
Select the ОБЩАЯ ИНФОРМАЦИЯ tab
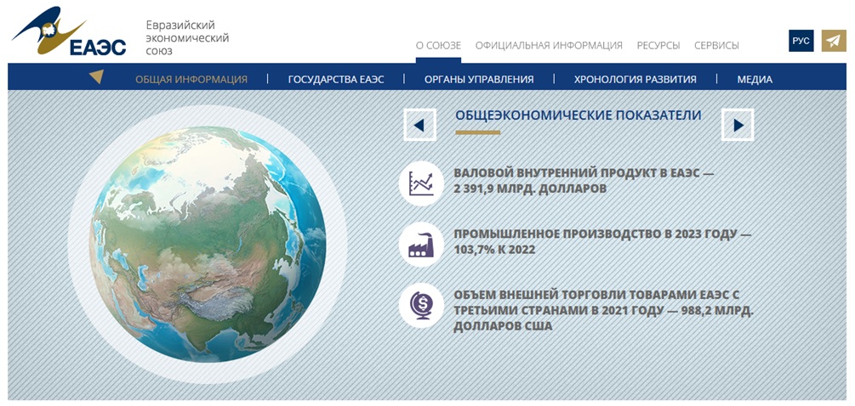coord(191,79)
